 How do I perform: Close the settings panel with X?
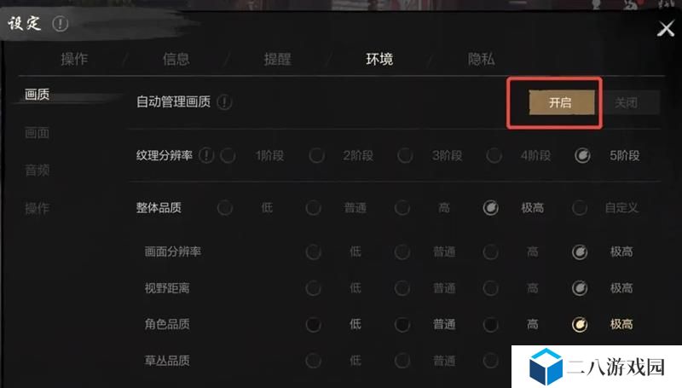pos(666,29)
